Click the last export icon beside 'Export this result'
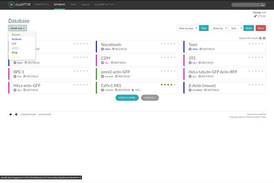 pos(264,38)
